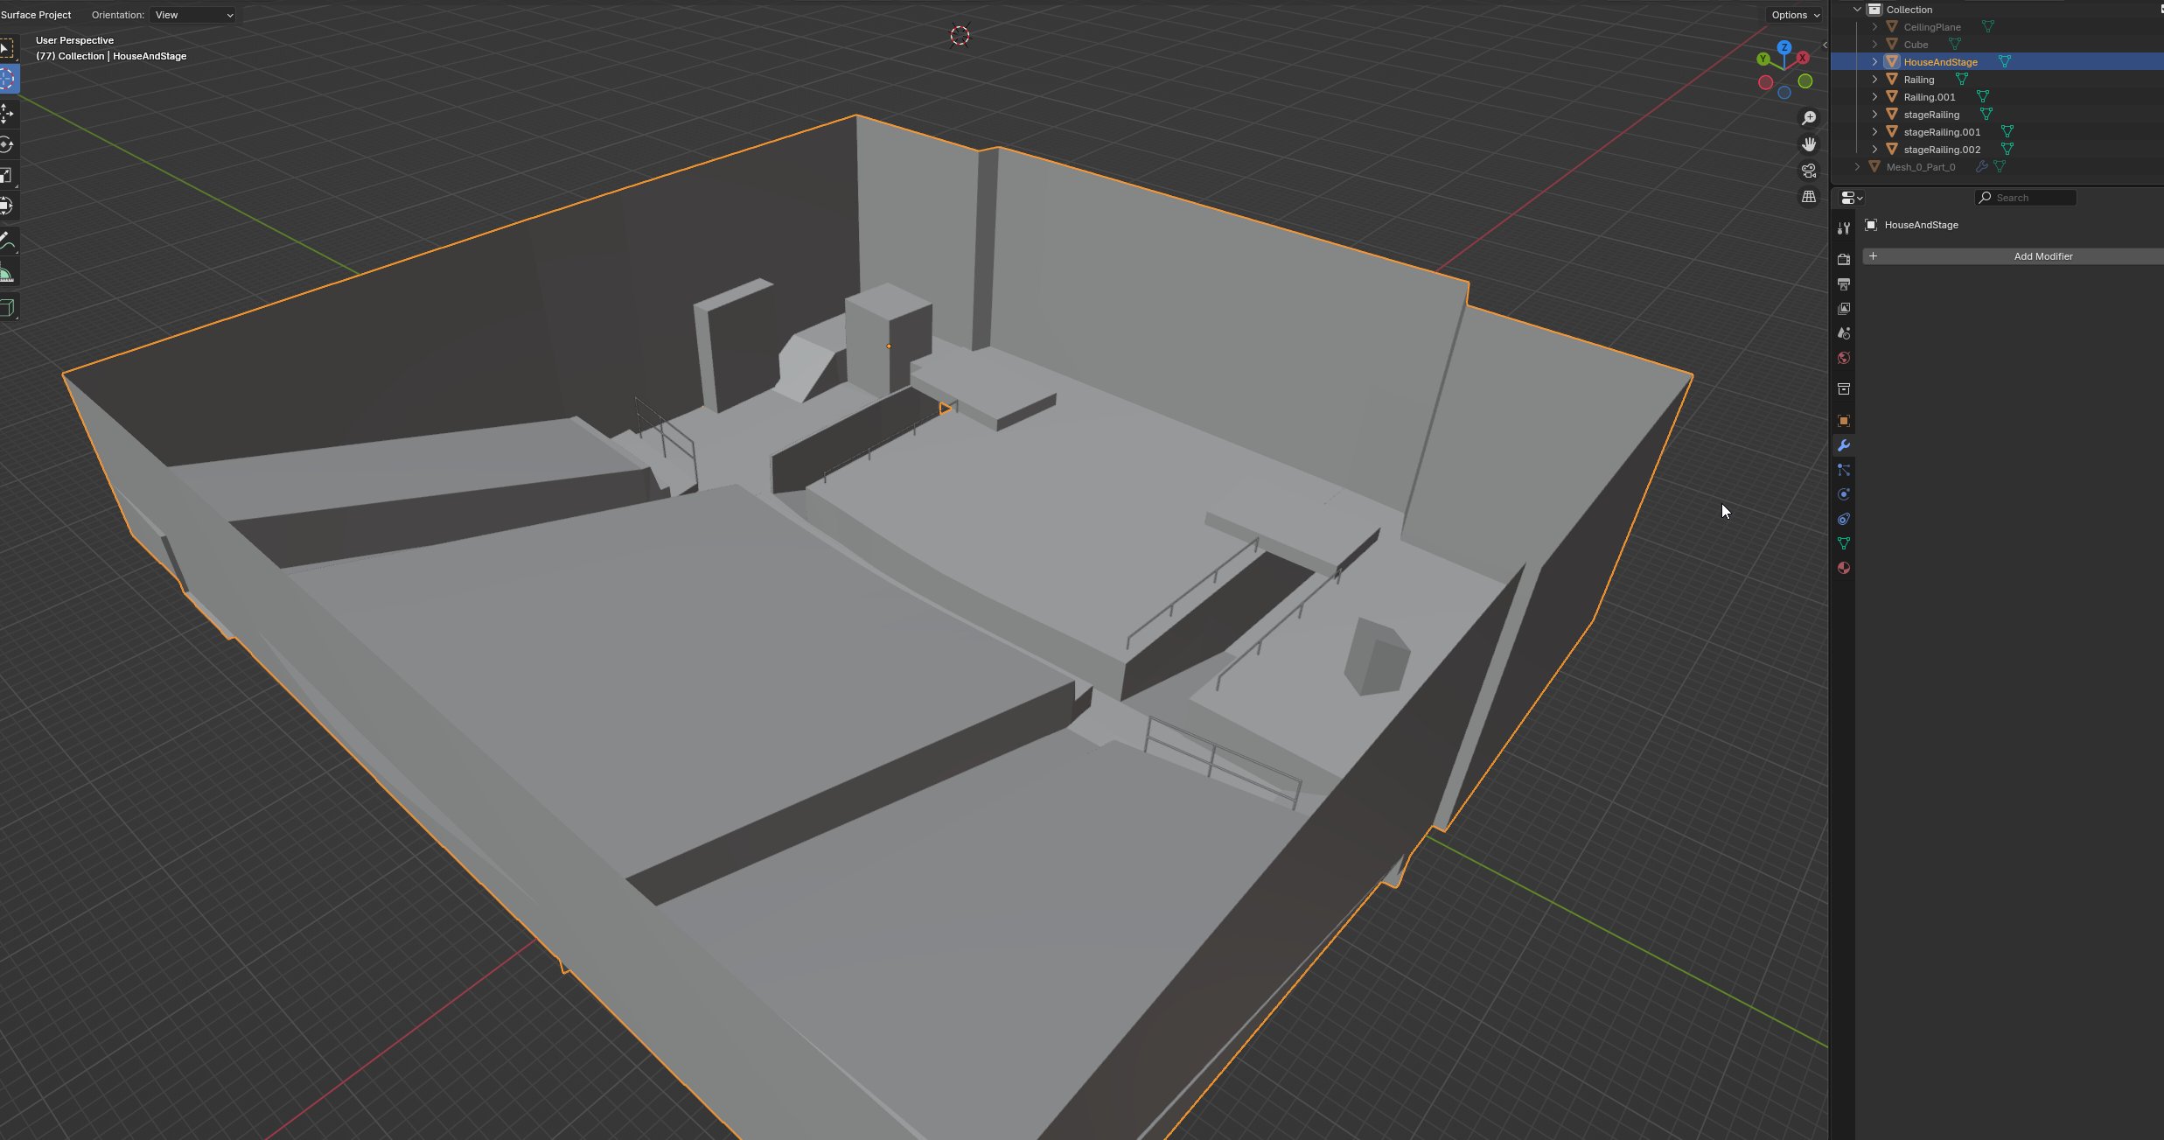Open the World properties tab
The image size is (2164, 1140).
coord(1843,358)
